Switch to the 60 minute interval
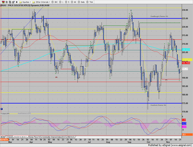 (x=74, y=2)
